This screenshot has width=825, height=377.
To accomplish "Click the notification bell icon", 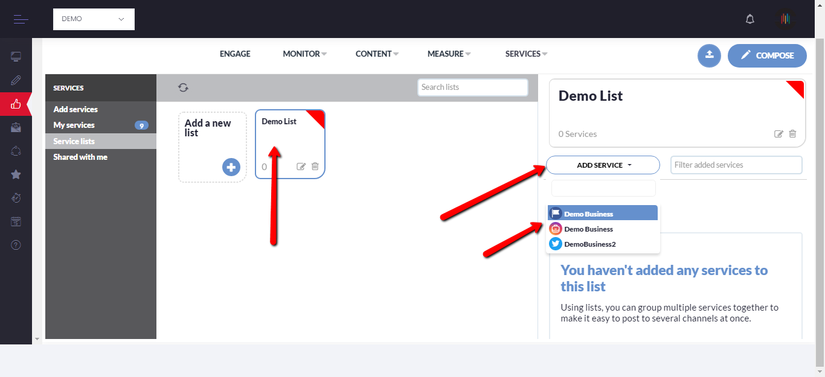I will [750, 19].
